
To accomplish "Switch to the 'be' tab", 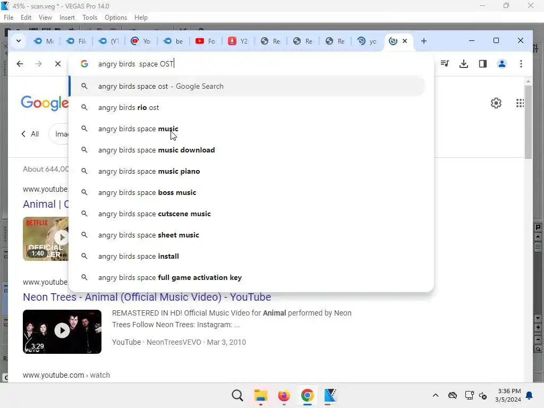I will coord(173,41).
